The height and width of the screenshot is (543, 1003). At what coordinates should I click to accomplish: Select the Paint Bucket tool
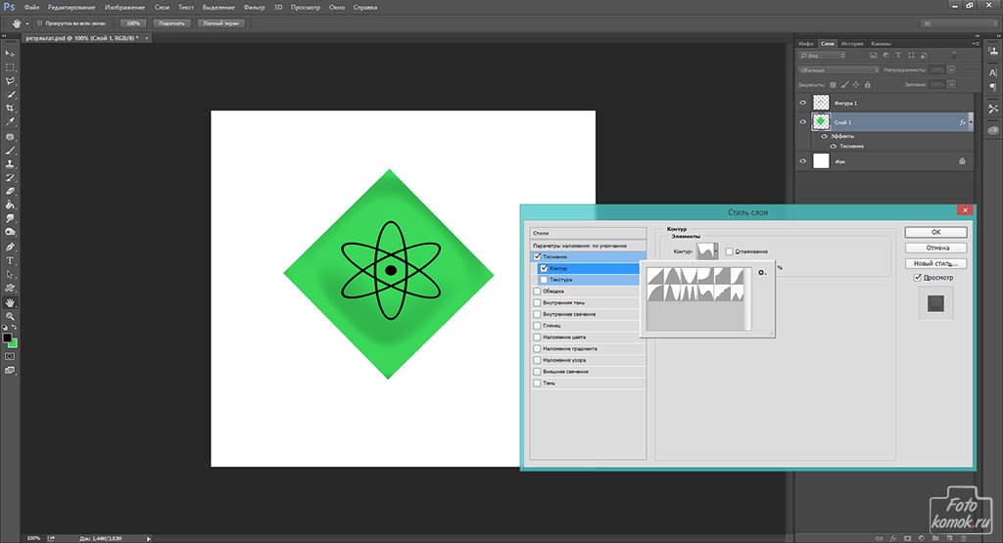point(10,205)
